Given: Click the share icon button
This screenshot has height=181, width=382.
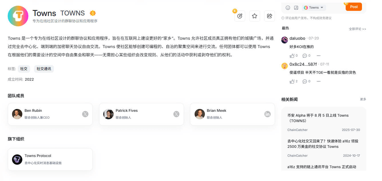Looking at the screenshot, I should [270, 16].
